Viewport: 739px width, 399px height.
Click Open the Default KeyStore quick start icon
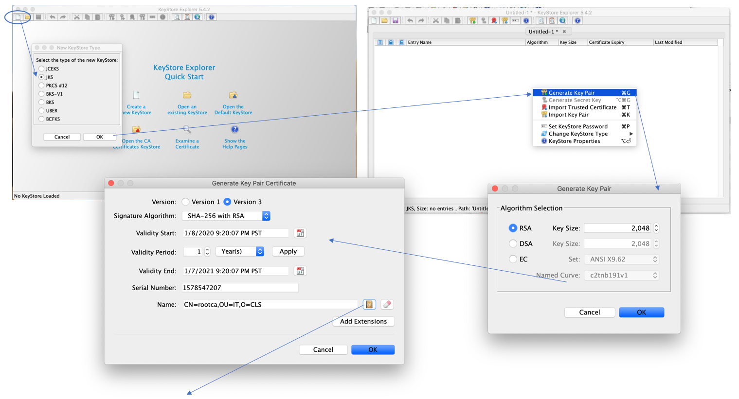pyautogui.click(x=233, y=95)
